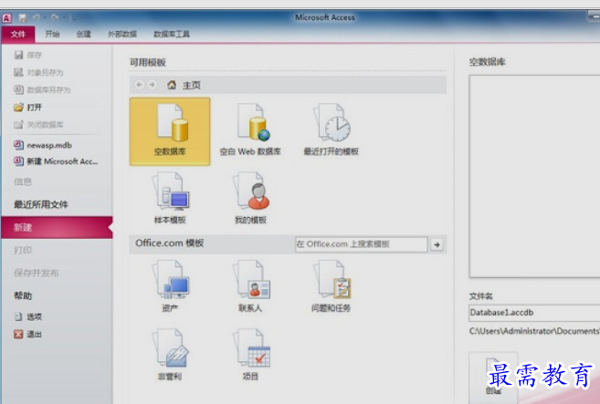Click the Access application icon in title bar

[6, 18]
